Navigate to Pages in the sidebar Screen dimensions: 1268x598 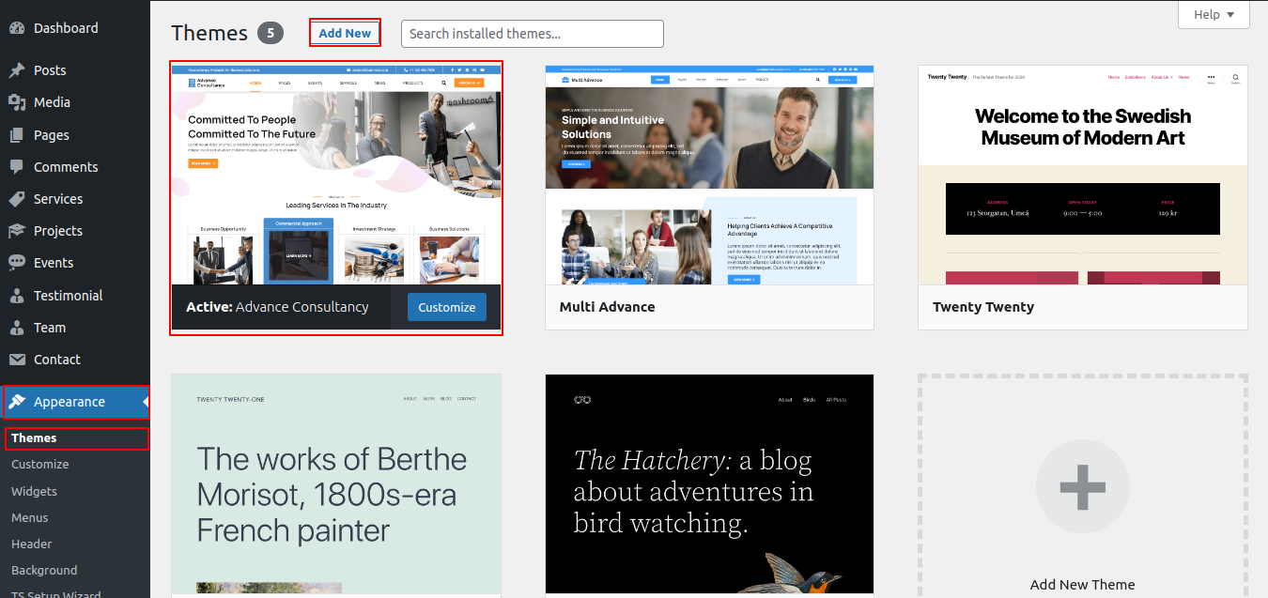click(x=75, y=135)
